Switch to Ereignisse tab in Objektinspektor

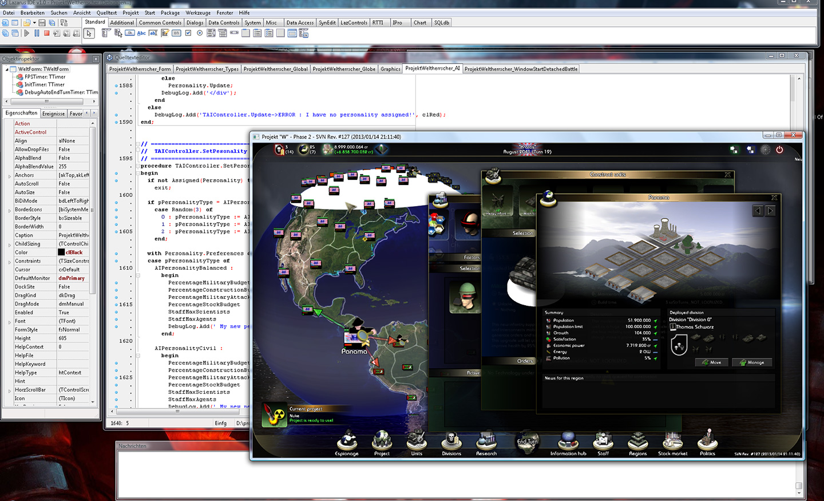pos(54,113)
